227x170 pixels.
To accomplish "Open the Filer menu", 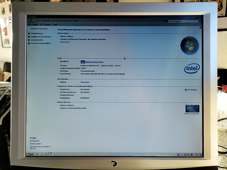I will [x=29, y=24].
